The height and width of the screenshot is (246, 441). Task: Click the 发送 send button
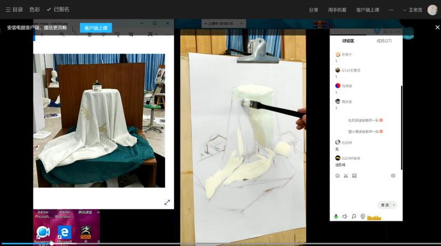pyautogui.click(x=384, y=205)
